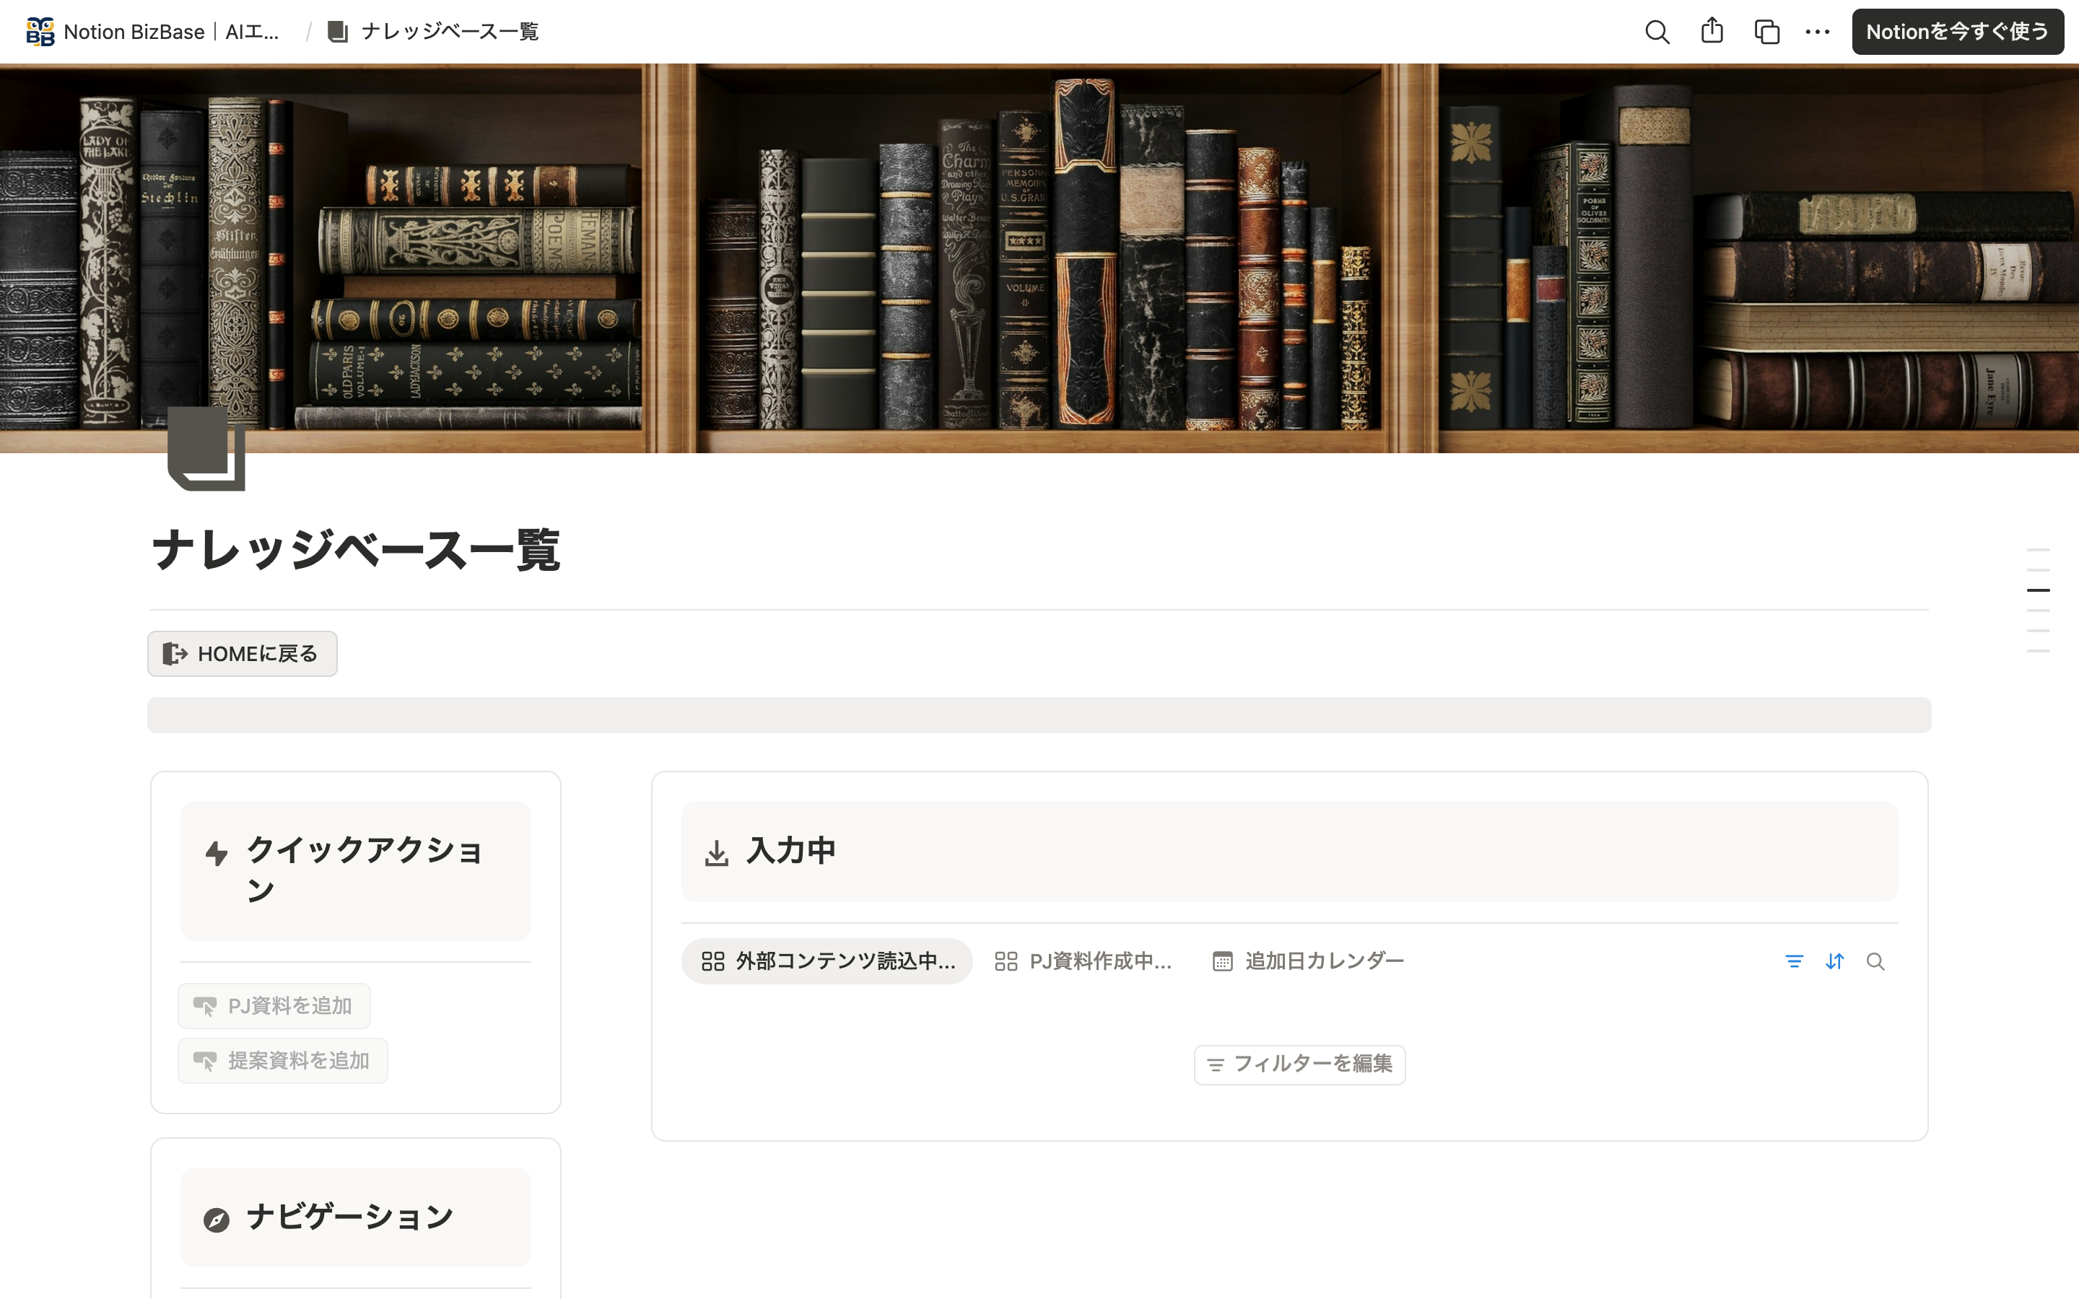Select the 外部コンテンツ読込中 view tab
The height and width of the screenshot is (1299, 2079).
[x=827, y=961]
